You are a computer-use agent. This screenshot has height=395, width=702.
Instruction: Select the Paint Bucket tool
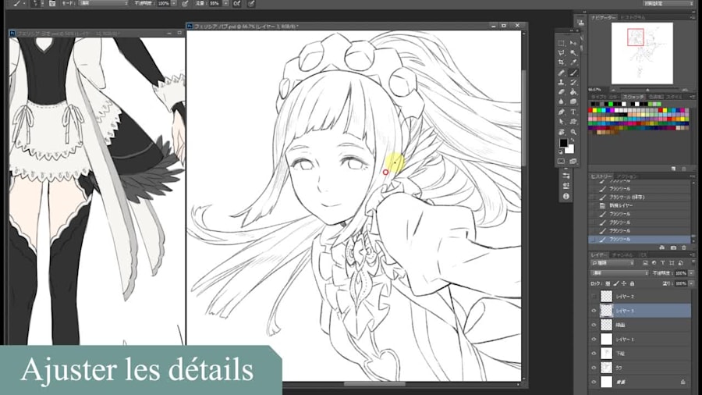[573, 92]
